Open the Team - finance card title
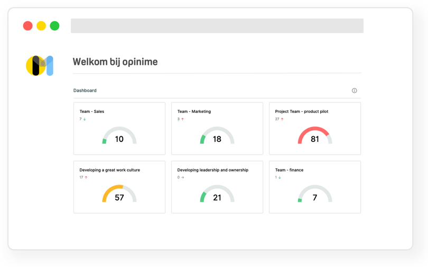Screen dimensions: 428x267 289,170
